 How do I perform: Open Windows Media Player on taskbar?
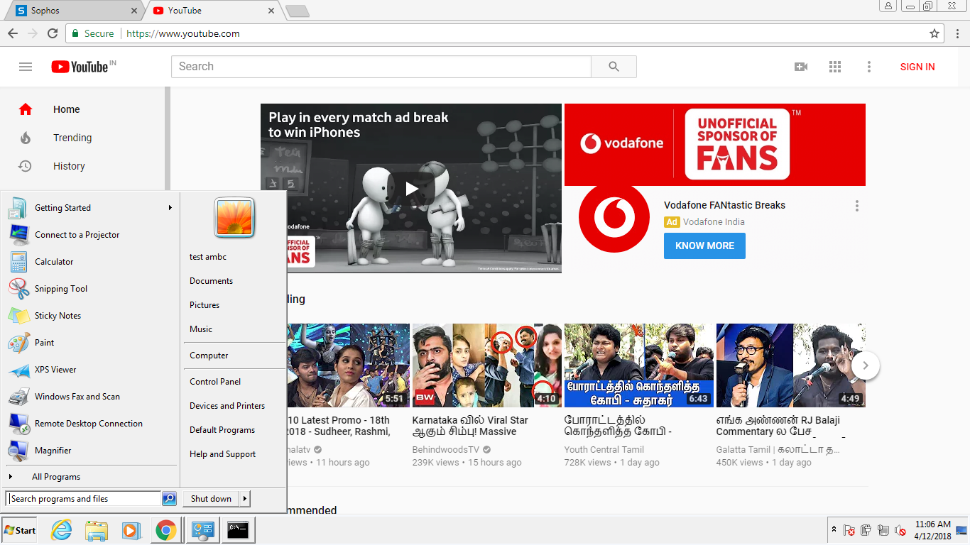(131, 530)
